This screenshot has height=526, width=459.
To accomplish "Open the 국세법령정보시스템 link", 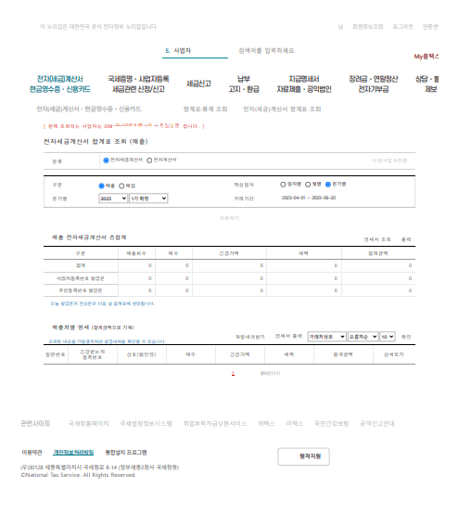I will [146, 423].
